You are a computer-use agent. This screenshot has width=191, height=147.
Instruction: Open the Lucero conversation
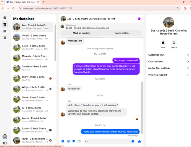pos(32,120)
